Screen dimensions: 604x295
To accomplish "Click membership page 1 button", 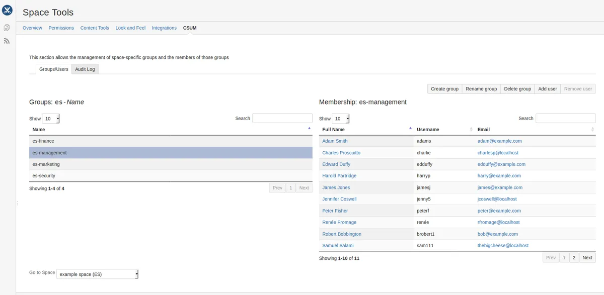I will coord(564,257).
